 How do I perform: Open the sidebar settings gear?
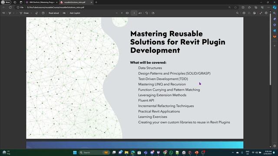pos(275,146)
